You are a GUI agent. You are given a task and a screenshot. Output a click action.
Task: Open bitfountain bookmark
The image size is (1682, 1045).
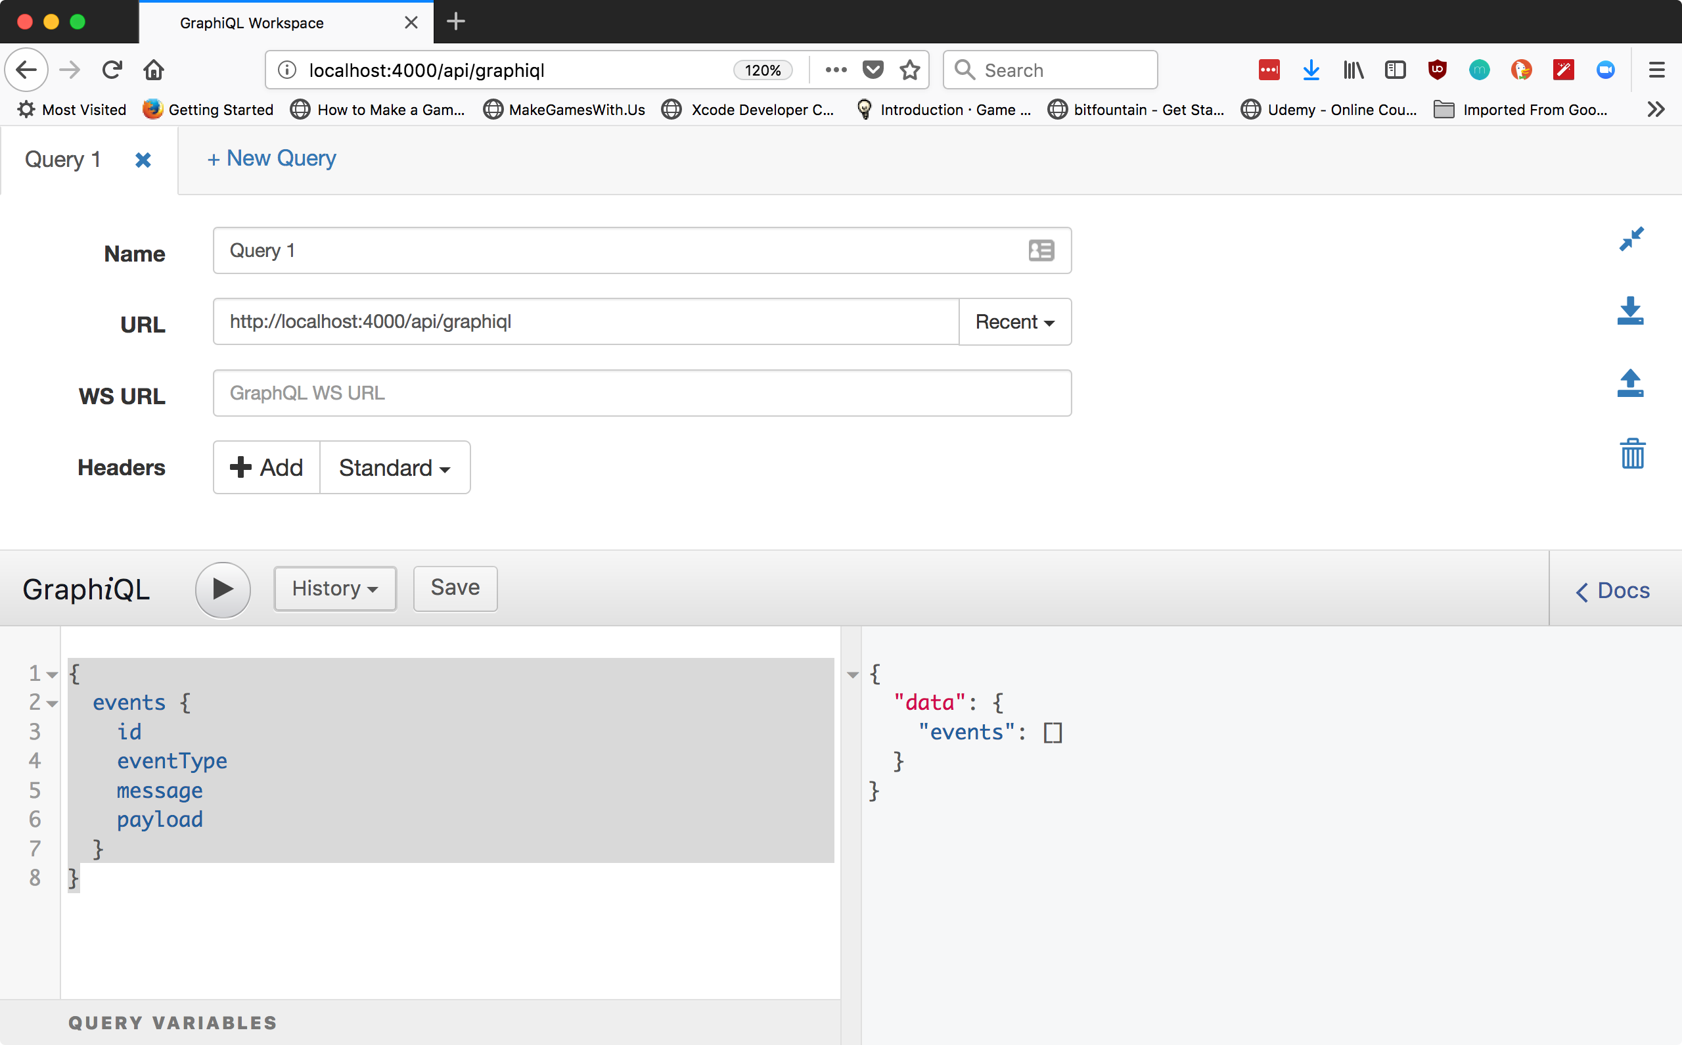tap(1136, 109)
